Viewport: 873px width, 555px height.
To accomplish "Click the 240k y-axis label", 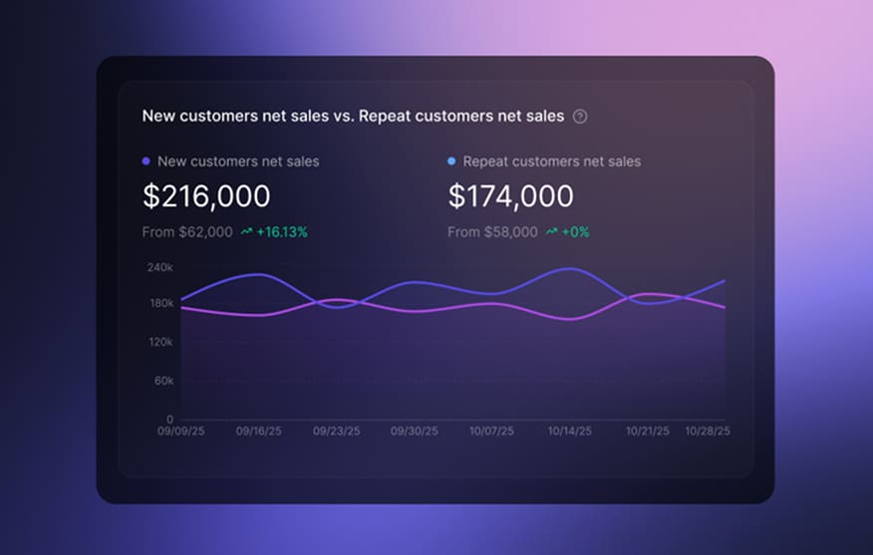I will pos(159,267).
